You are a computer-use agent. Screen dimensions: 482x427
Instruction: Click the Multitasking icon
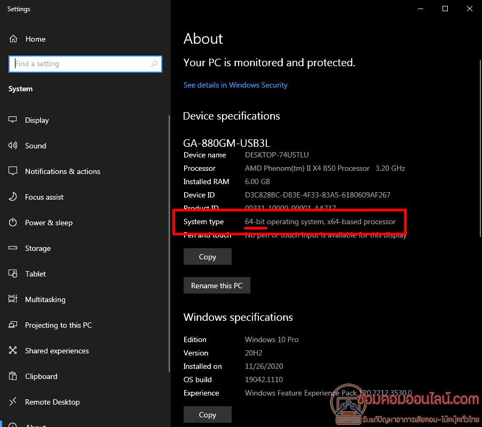point(13,299)
